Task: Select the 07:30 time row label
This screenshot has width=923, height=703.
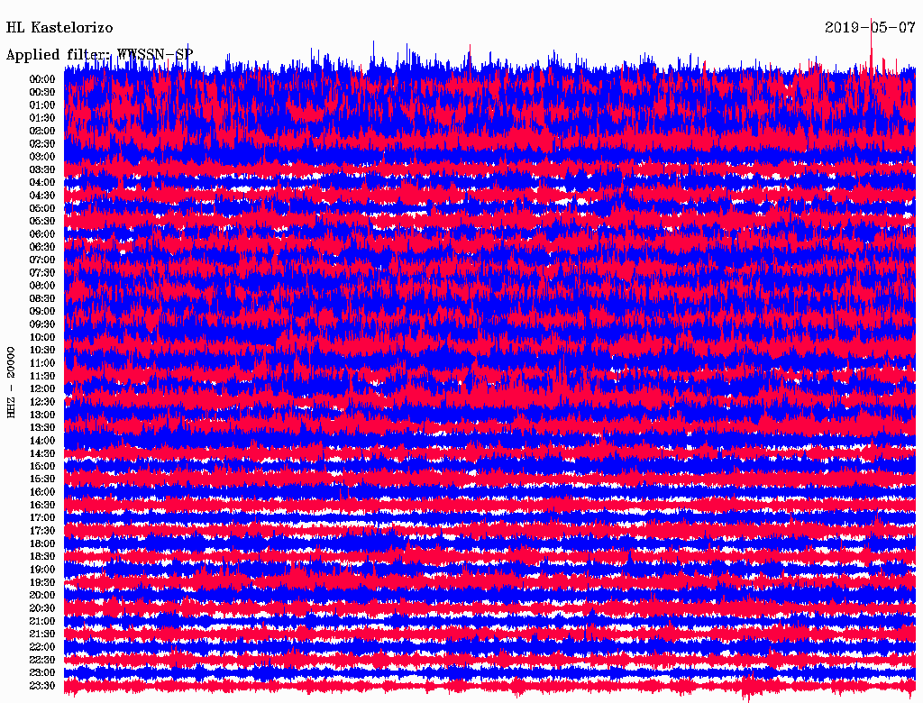Action: tap(42, 273)
